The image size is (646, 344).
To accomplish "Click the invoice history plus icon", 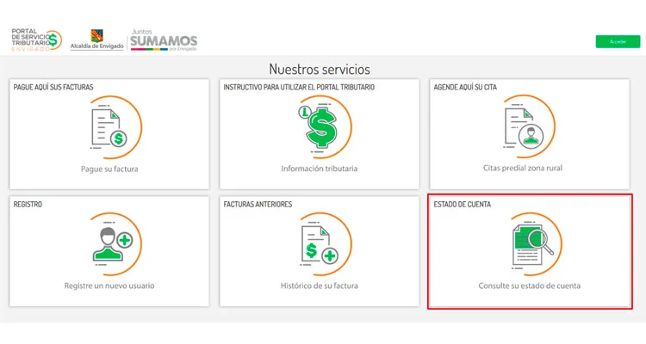I will pos(326,244).
